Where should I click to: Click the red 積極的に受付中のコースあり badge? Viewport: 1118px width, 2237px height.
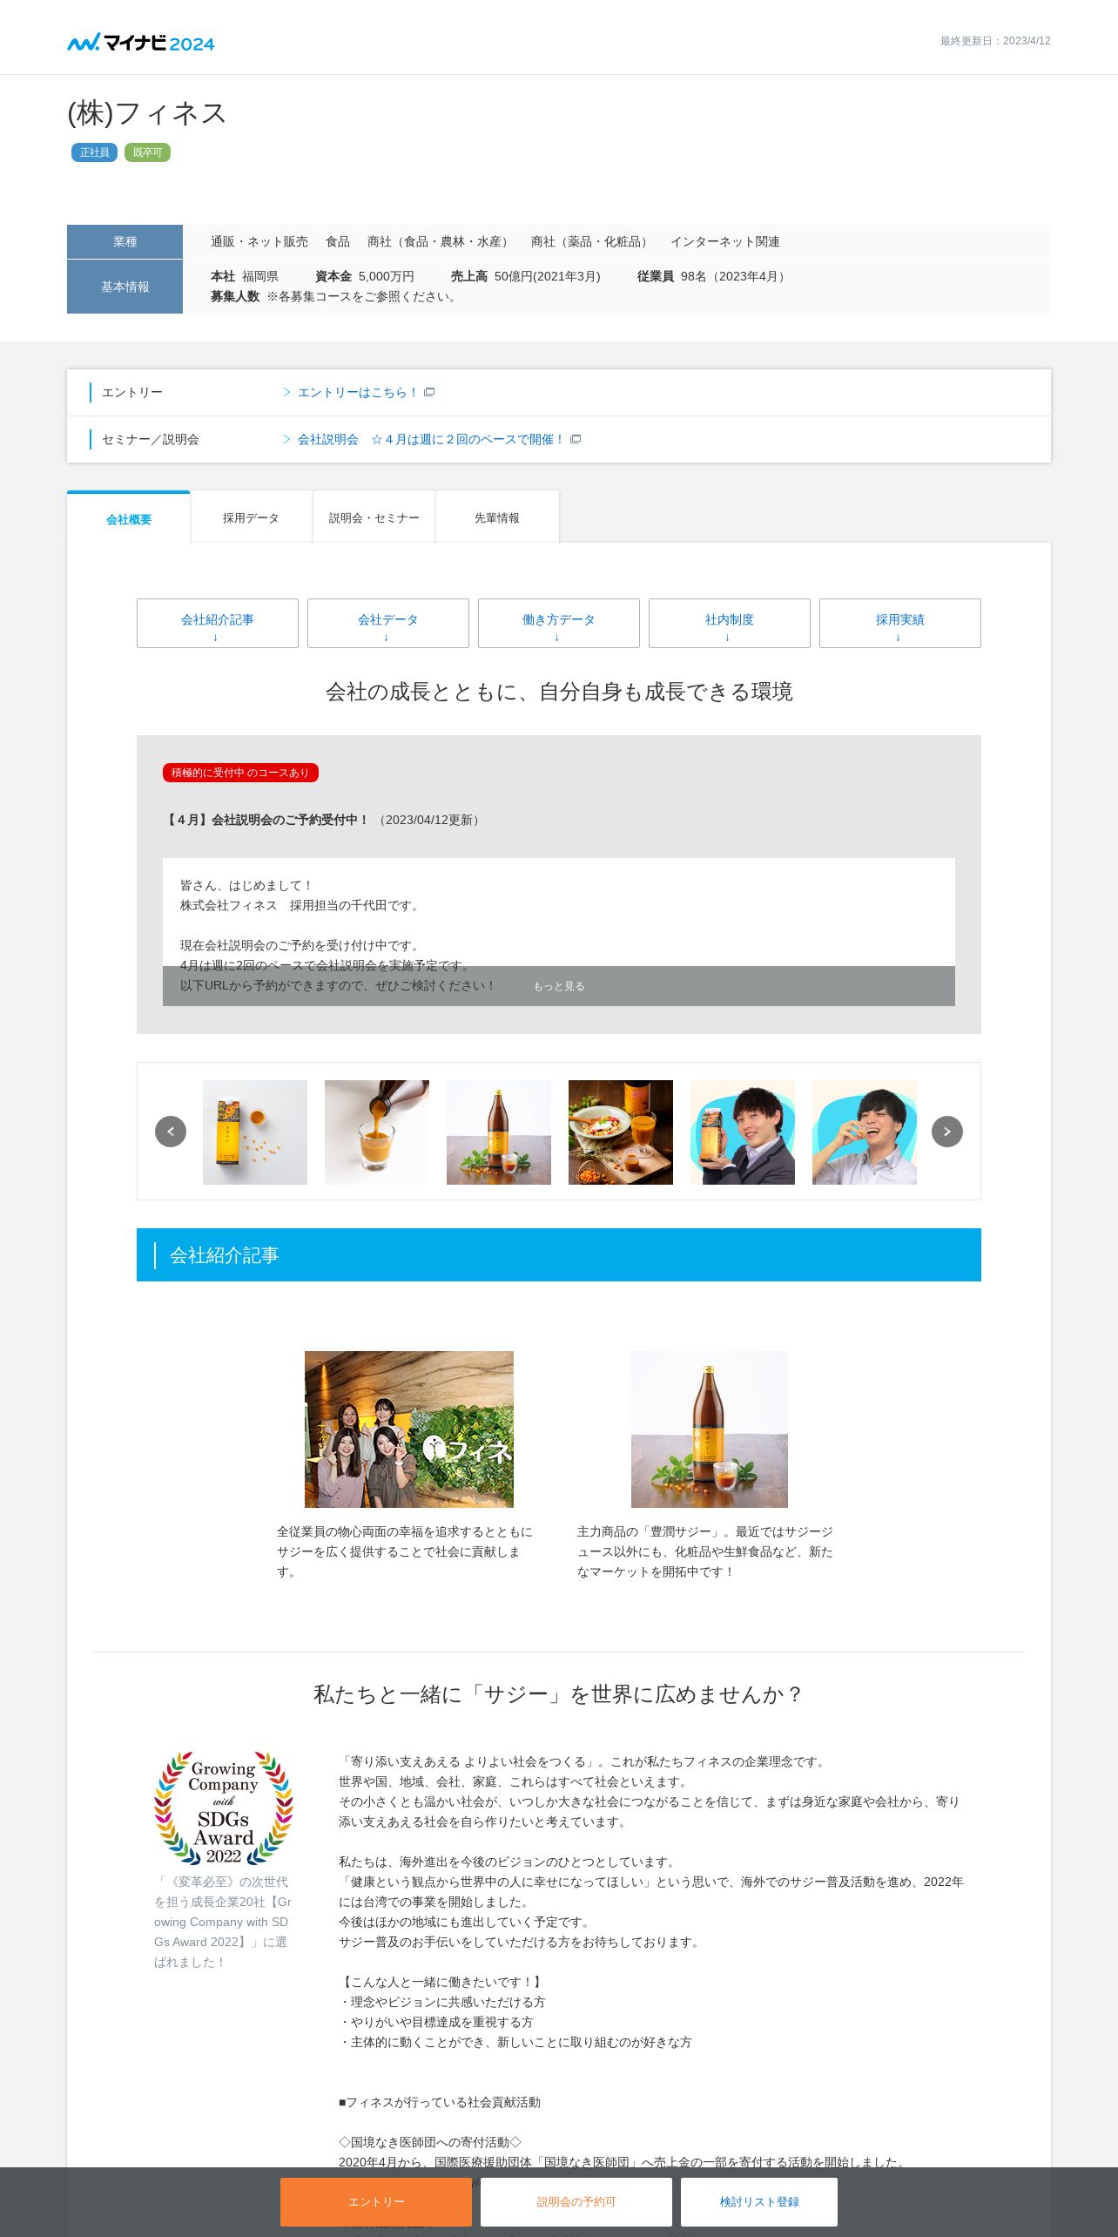click(x=240, y=773)
